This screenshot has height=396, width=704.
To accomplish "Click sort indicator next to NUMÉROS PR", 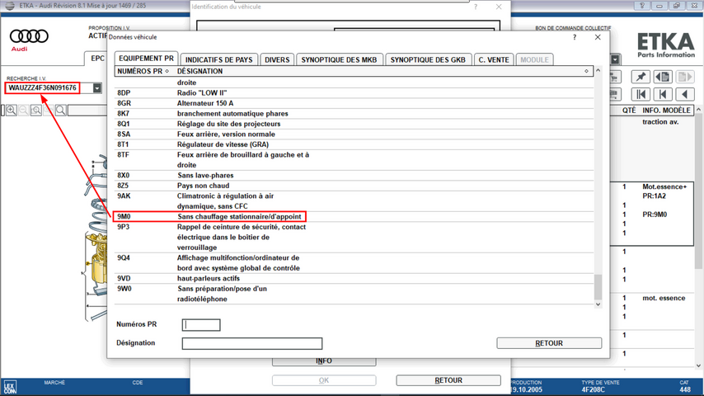I will pyautogui.click(x=167, y=71).
